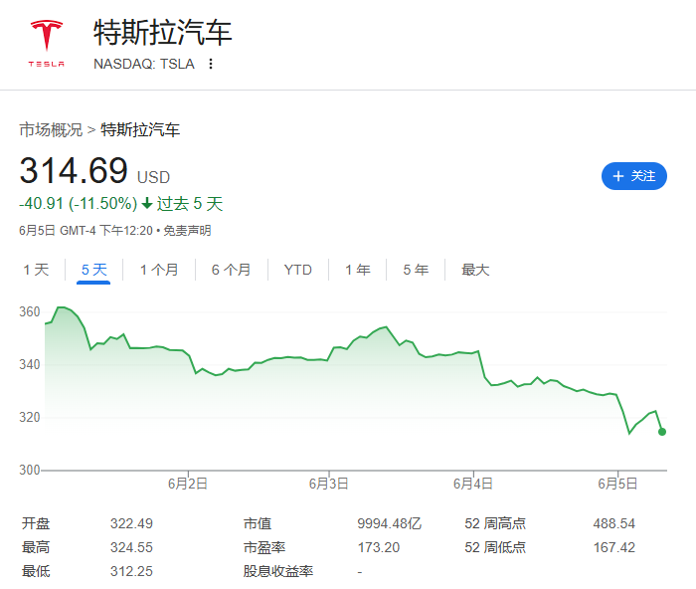Click the 特斯拉汽车 breadcrumb text
696x589 pixels.
coord(140,129)
